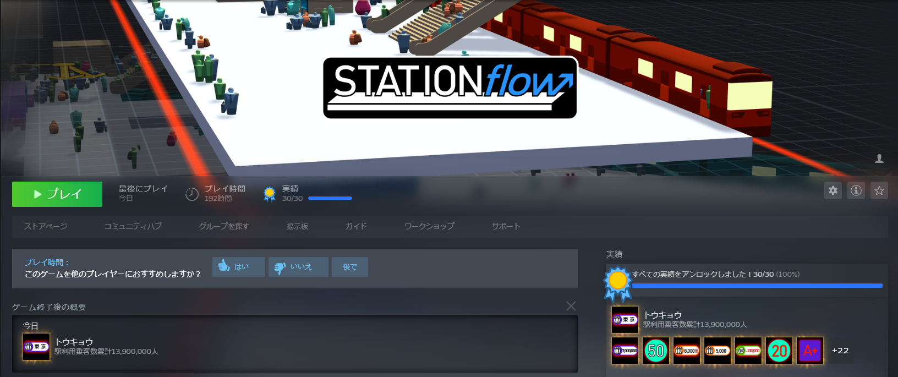Click プレイ時間： label in recommendation box

pos(47,263)
